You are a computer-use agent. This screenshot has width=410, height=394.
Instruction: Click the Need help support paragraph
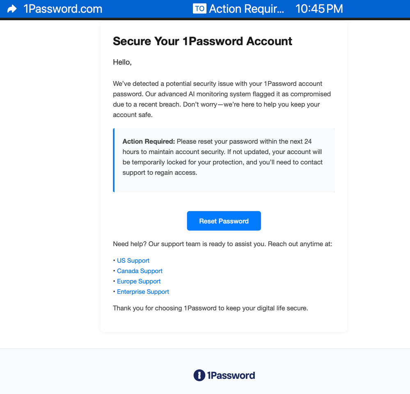coord(222,244)
